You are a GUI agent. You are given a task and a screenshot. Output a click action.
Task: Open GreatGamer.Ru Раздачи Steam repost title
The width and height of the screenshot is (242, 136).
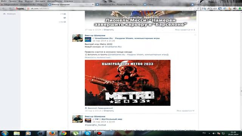(x=127, y=38)
